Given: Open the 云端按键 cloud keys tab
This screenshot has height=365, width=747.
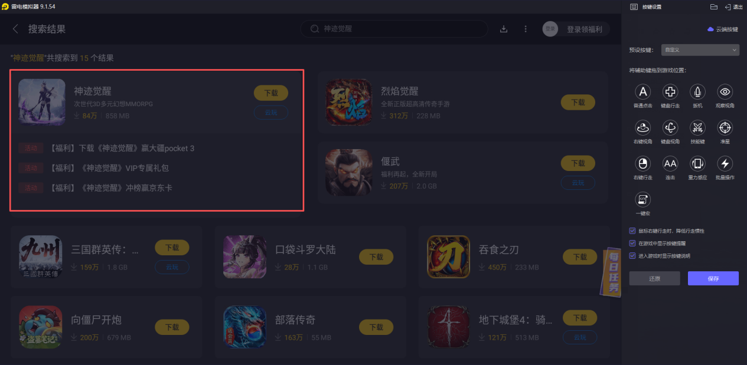Looking at the screenshot, I should click(x=722, y=29).
